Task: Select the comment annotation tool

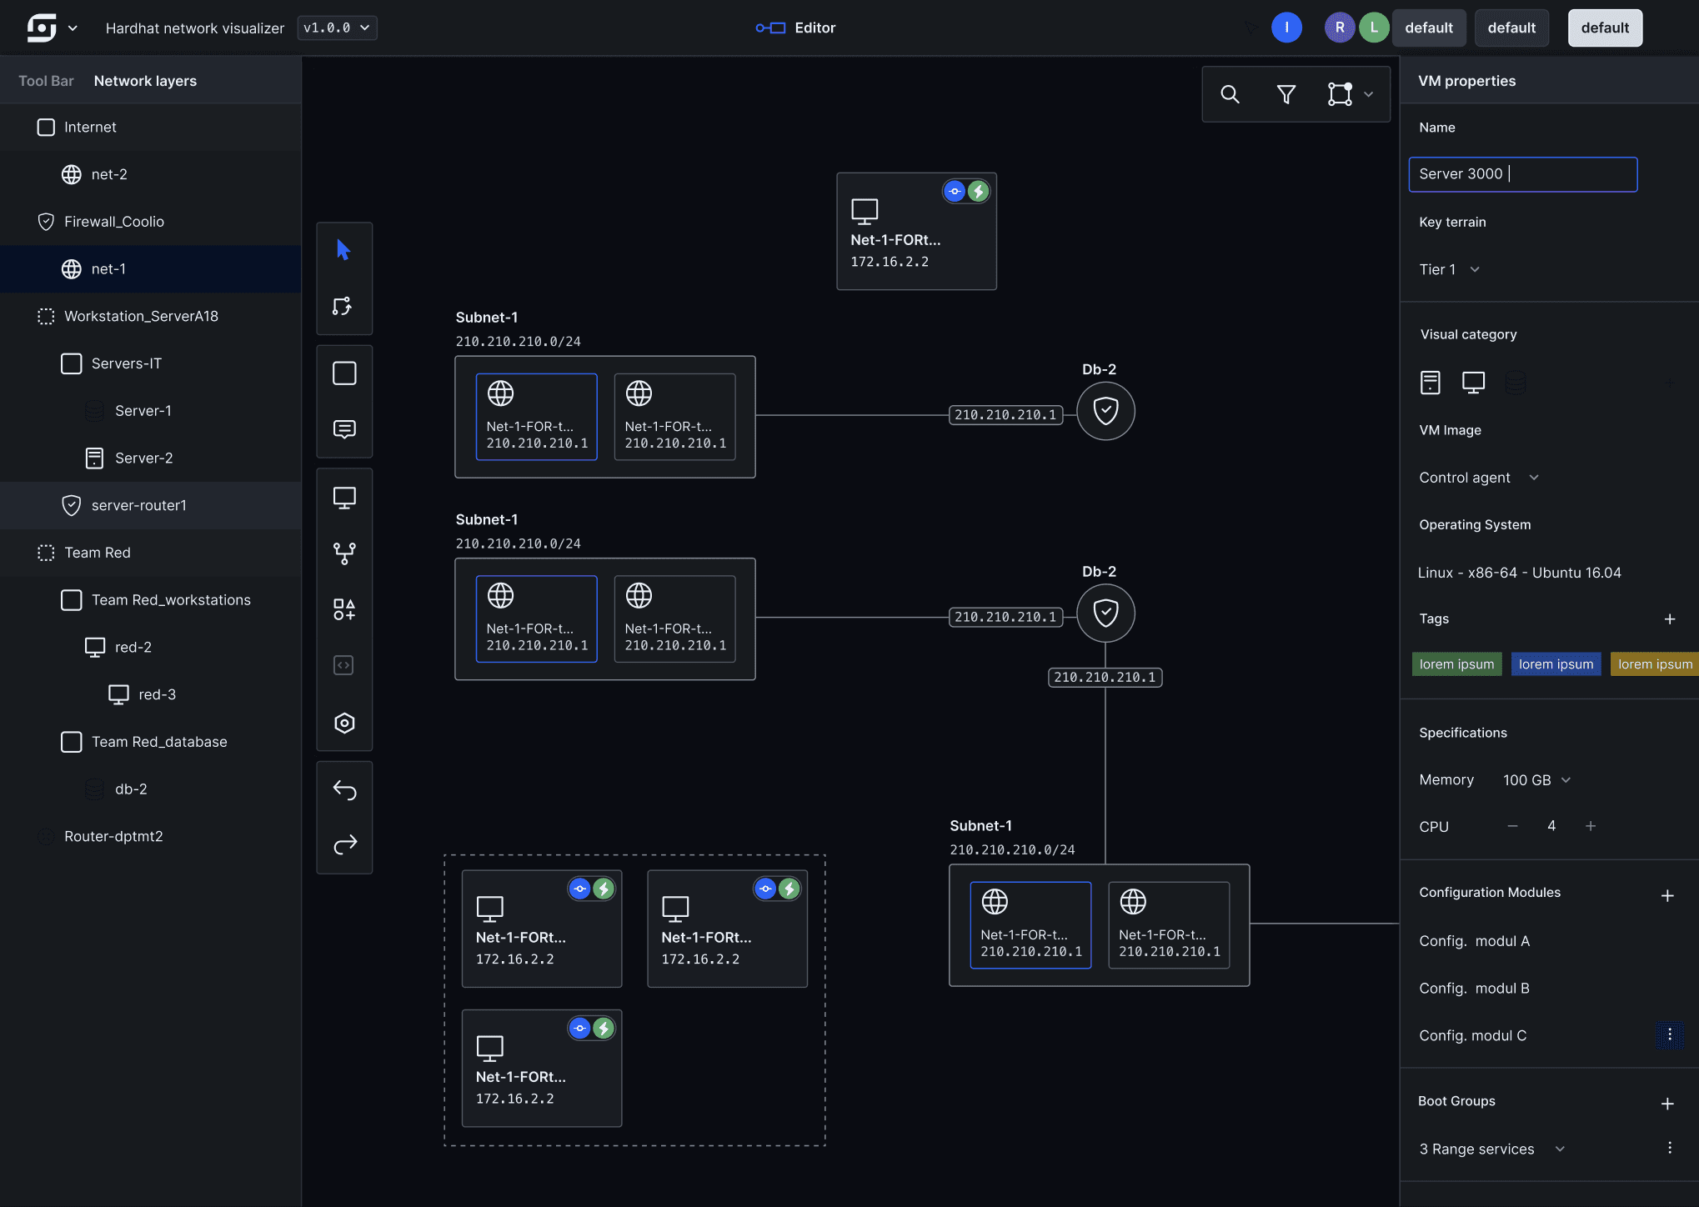Action: 344,429
